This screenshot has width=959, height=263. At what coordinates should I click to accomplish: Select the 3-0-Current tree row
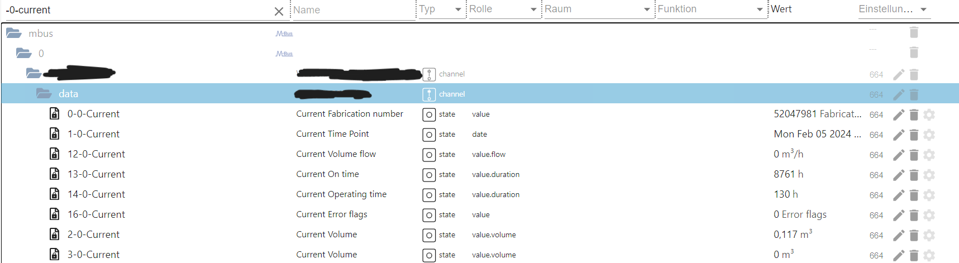pos(480,254)
